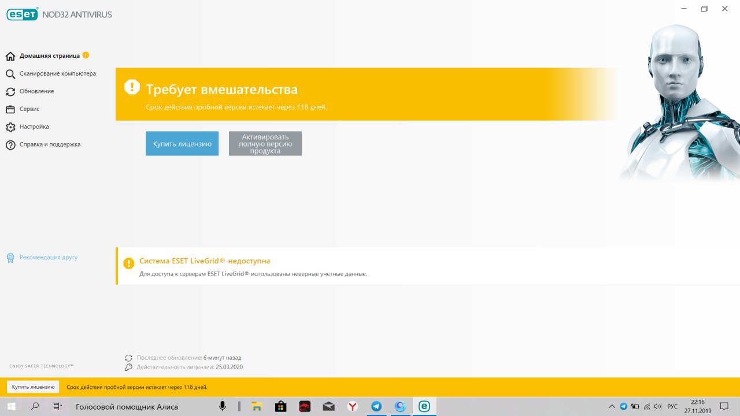The height and width of the screenshot is (416, 740).
Task: Click the home icon in sidebar
Action: coord(10,56)
